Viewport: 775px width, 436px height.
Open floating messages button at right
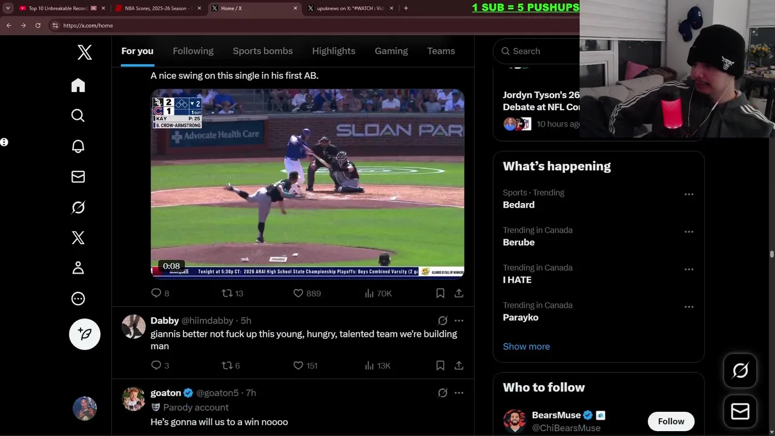pos(740,412)
